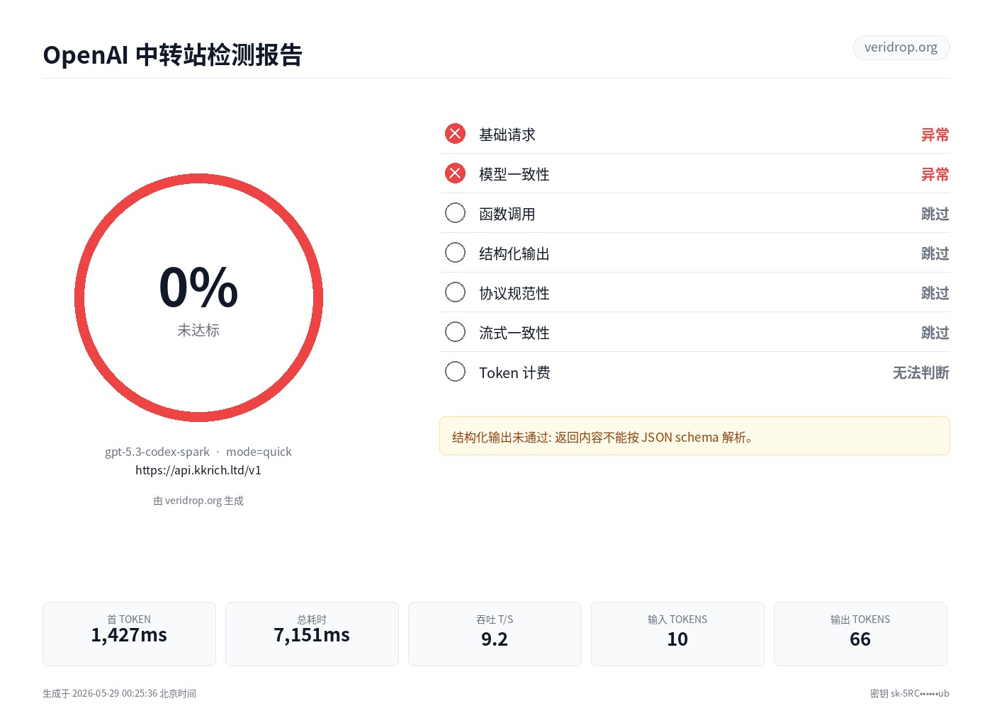Click the 无法判断 status of Token 计费
The image size is (992, 708).
pyautogui.click(x=921, y=372)
